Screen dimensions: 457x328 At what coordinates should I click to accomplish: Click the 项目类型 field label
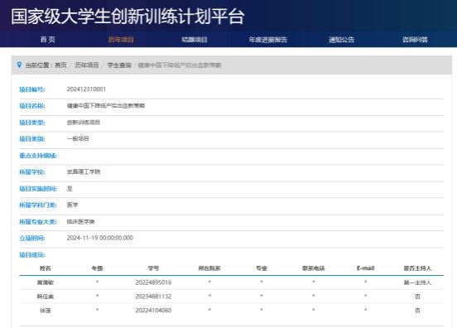pyautogui.click(x=32, y=123)
